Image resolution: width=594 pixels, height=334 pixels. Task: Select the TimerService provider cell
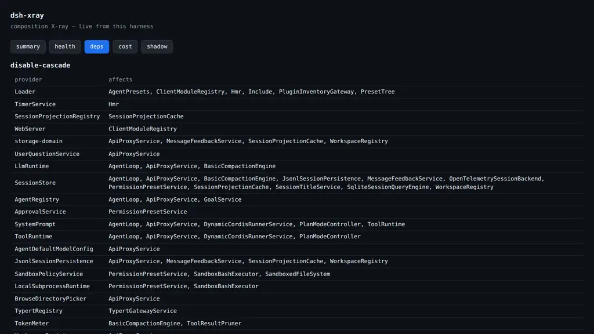[x=35, y=104]
